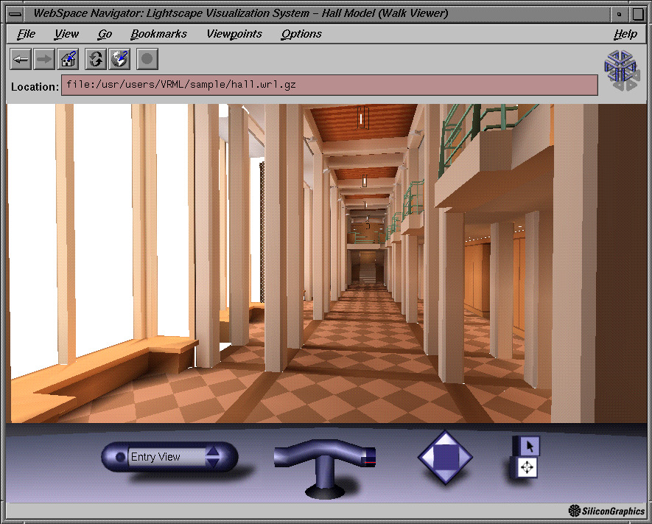Step to the previous viewpoint with the down arrow
Image resolution: width=652 pixels, height=524 pixels.
pyautogui.click(x=213, y=462)
